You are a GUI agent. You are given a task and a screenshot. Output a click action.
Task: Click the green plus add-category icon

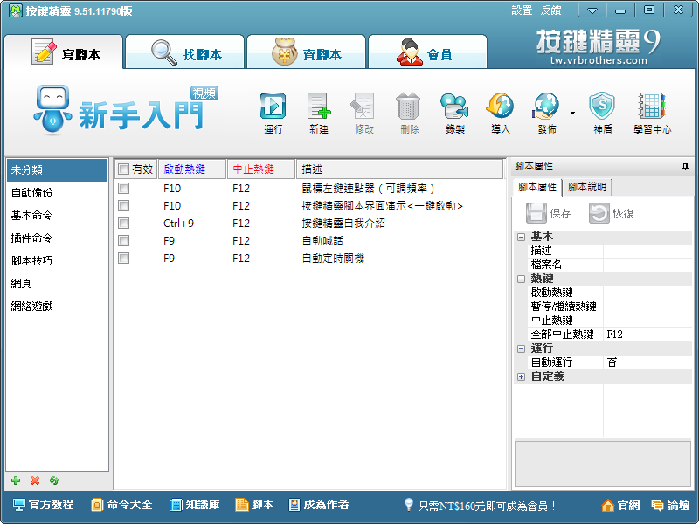16,480
